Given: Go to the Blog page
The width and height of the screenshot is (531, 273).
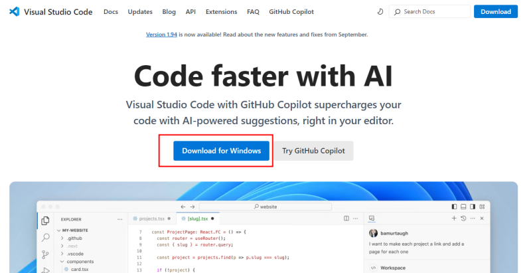Looking at the screenshot, I should [x=169, y=12].
